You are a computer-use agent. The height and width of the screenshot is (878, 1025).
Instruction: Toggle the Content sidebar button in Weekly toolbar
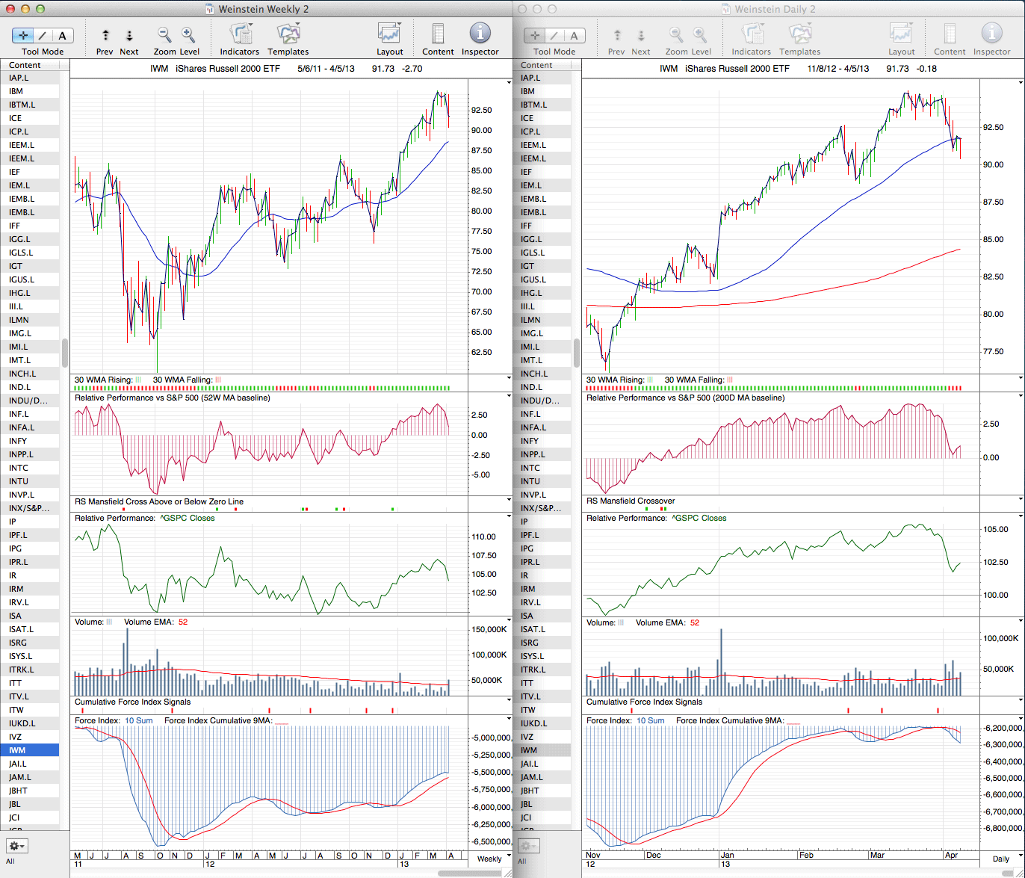(438, 34)
